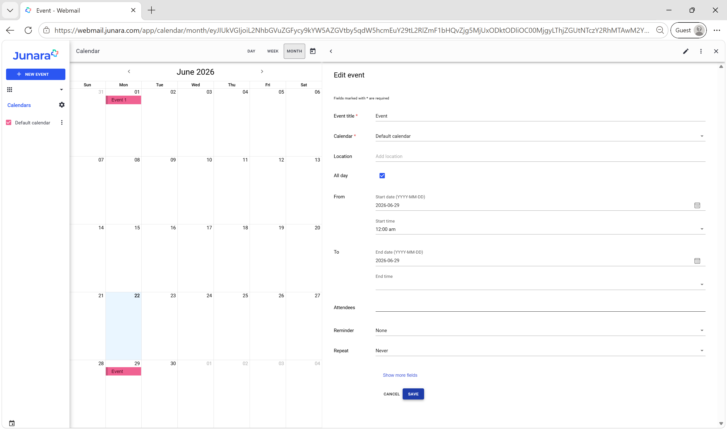Open the Reminder dropdown

tap(540, 330)
